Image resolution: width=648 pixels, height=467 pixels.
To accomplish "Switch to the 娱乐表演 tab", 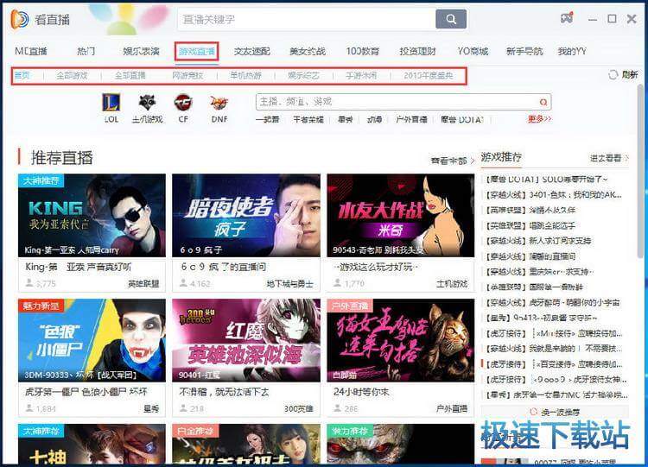I will [x=142, y=51].
